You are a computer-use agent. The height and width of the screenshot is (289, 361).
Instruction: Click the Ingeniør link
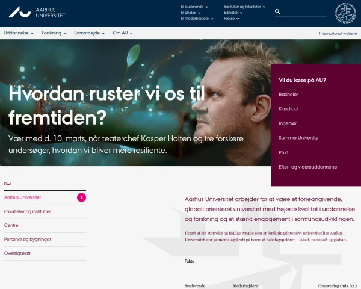(288, 123)
